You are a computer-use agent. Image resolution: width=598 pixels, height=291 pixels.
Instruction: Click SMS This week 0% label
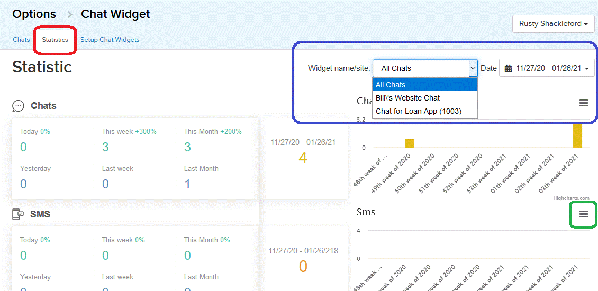point(123,240)
